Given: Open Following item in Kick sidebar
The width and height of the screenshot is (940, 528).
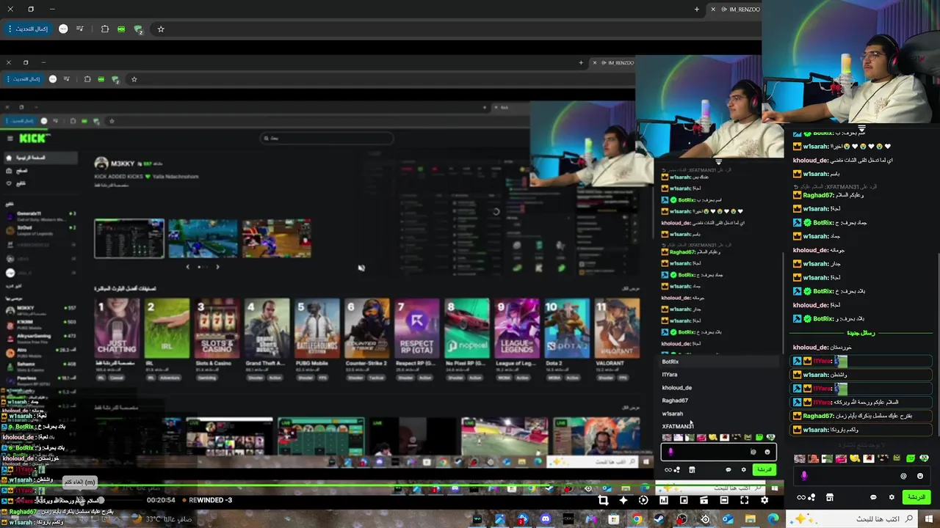Looking at the screenshot, I should (x=40, y=183).
